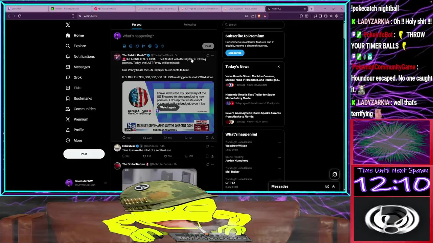Open more options on Elon Musk post
Viewport: 433px width, 243px height.
pyautogui.click(x=212, y=146)
